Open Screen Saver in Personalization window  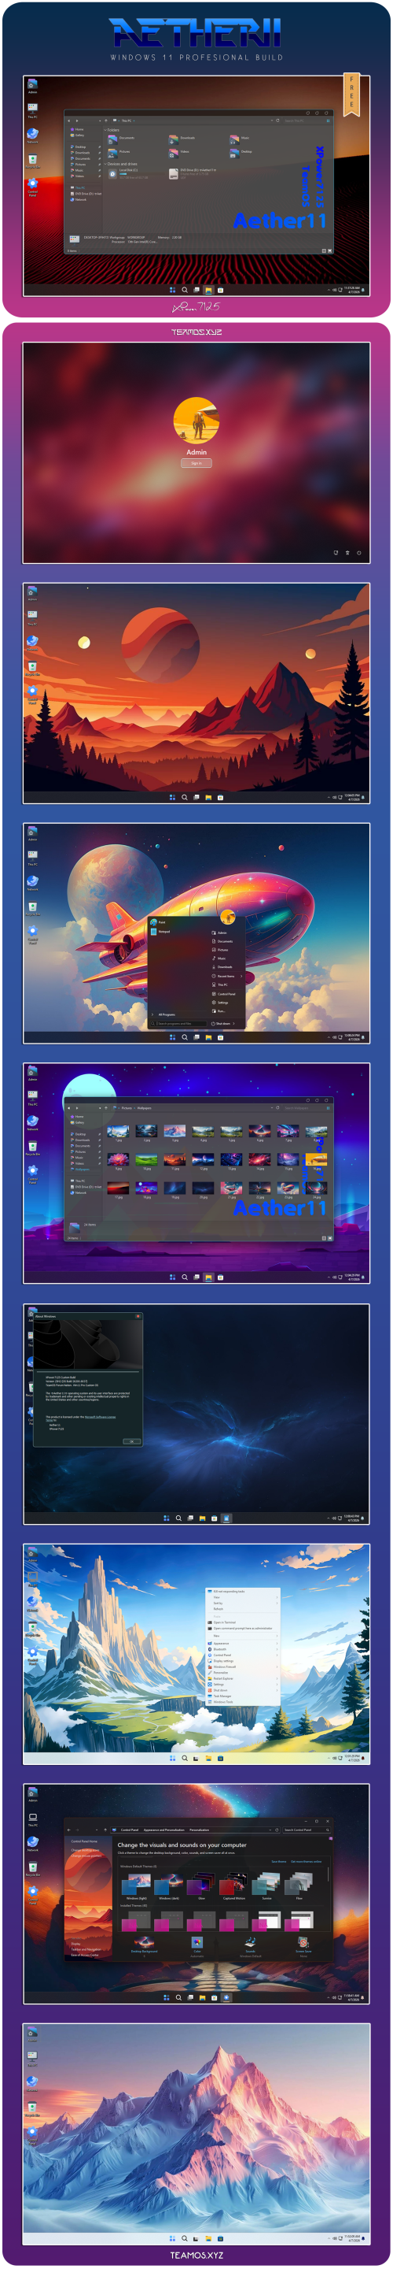(x=303, y=1946)
